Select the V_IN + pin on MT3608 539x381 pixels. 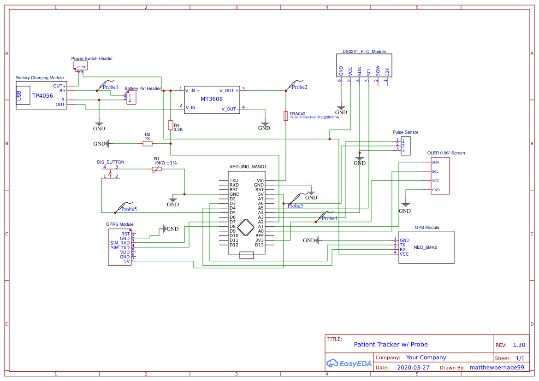point(193,91)
